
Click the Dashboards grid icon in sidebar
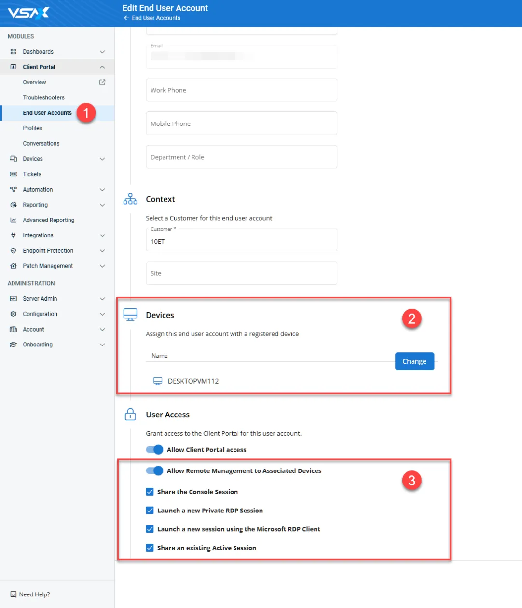(x=14, y=52)
